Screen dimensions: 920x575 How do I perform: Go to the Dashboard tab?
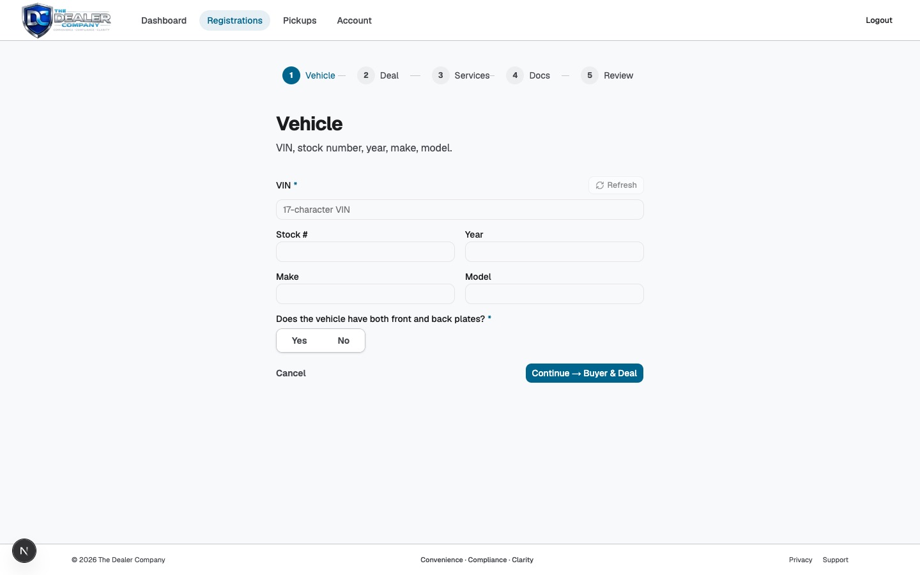[164, 20]
